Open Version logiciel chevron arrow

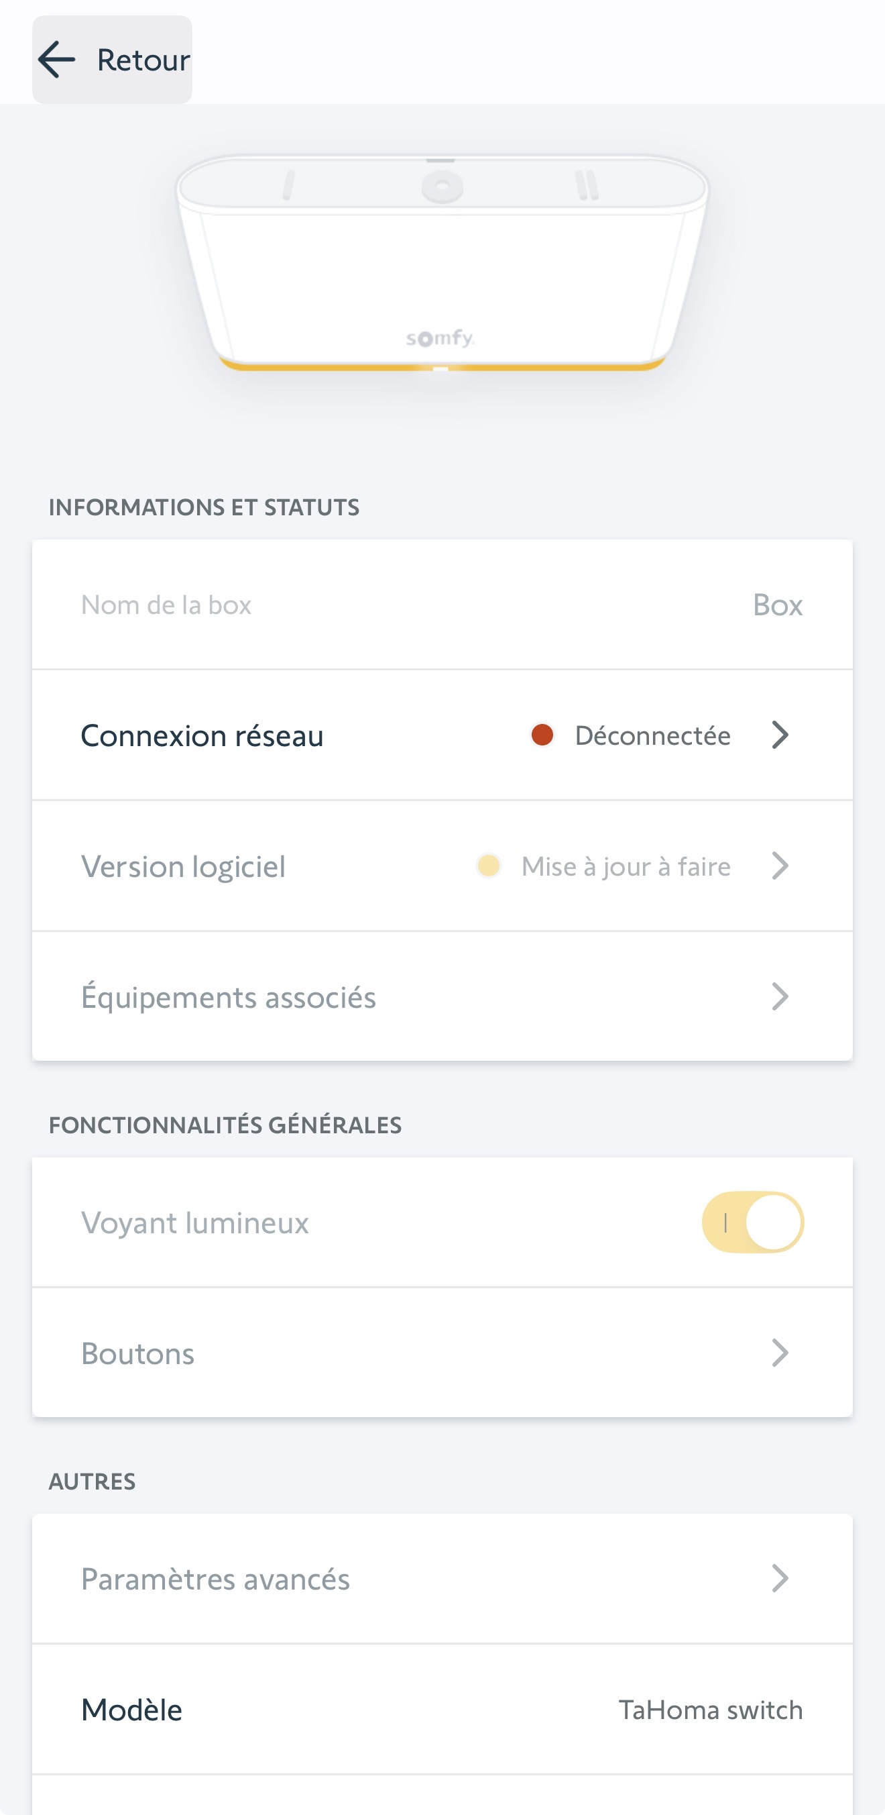click(x=780, y=866)
